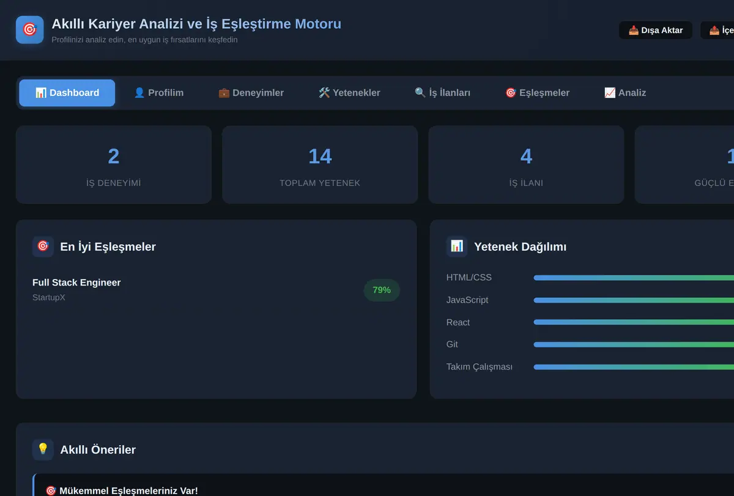Click the target icon beside En İyi Eşleşmeler
Screen dimensions: 734x496
pos(43,246)
